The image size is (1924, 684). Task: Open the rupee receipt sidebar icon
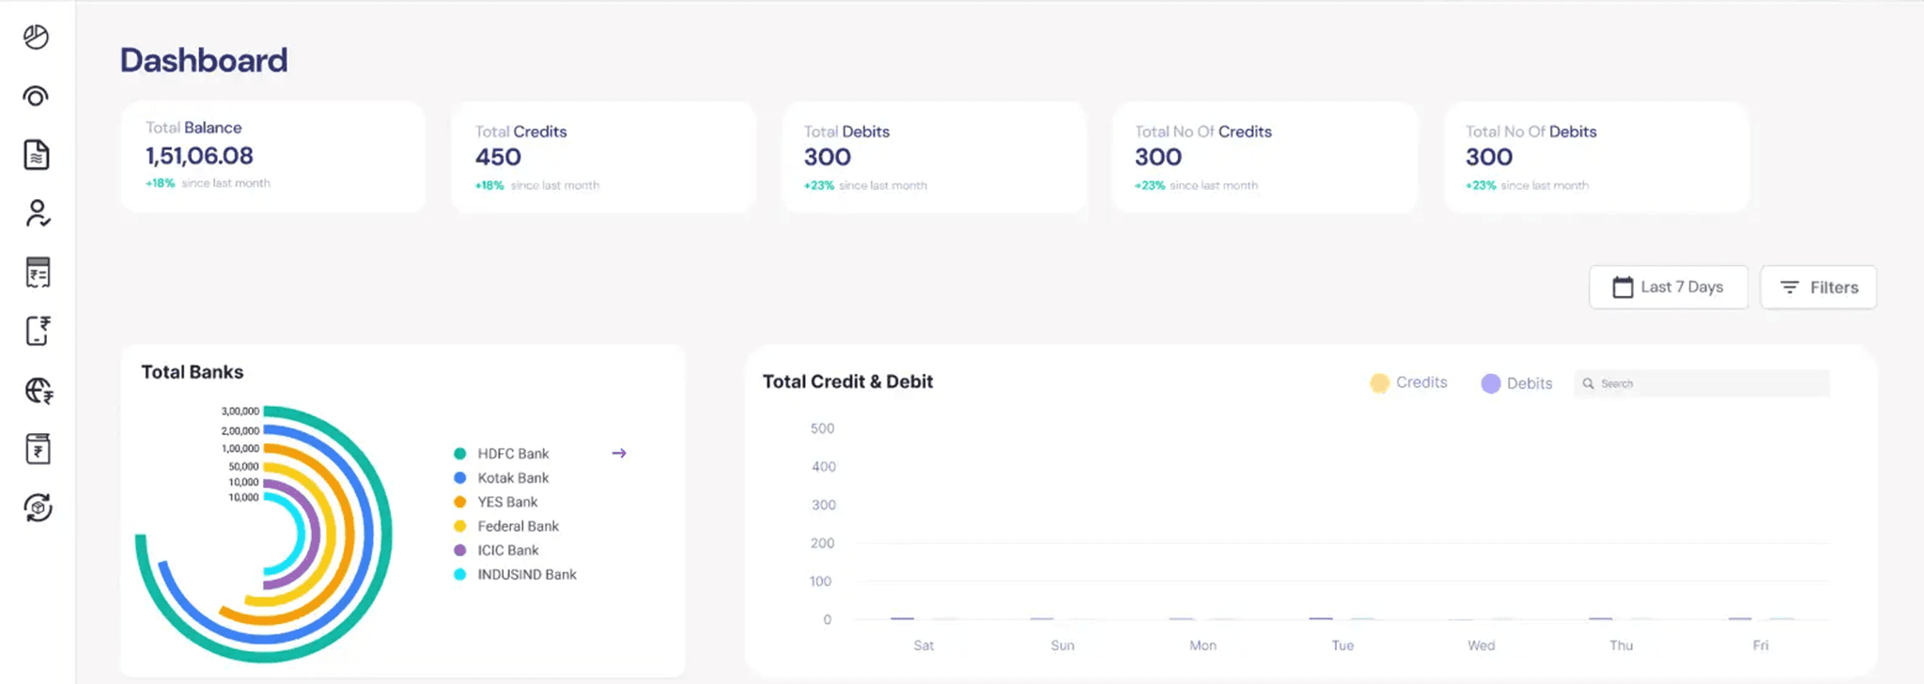[x=38, y=272]
